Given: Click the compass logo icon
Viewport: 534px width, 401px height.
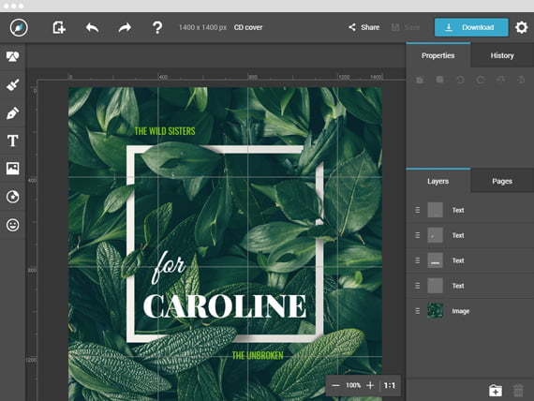Looking at the screenshot, I should (x=19, y=27).
